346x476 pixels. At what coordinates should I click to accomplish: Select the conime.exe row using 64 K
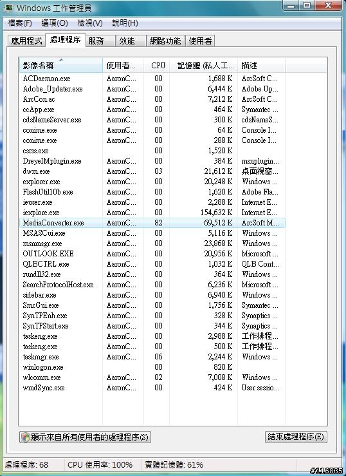coord(152,130)
